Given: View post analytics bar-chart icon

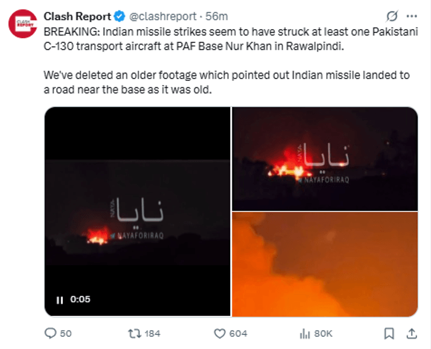Looking at the screenshot, I should pos(303,333).
